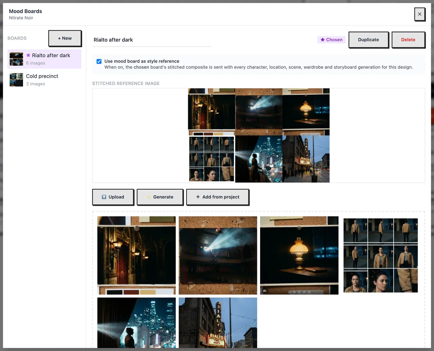
Task: Open the theater lobby sconce image
Action: (137, 256)
